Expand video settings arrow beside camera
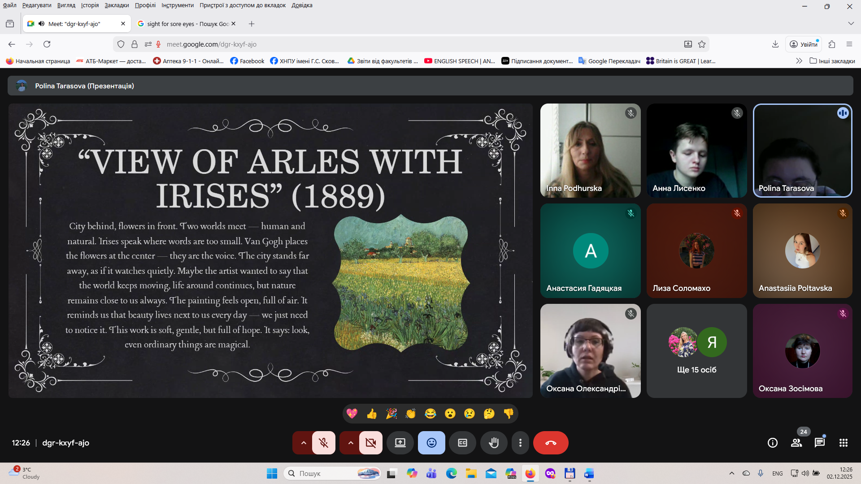 351,443
